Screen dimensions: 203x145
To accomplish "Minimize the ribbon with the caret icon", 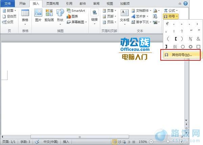I will pos(180,4).
